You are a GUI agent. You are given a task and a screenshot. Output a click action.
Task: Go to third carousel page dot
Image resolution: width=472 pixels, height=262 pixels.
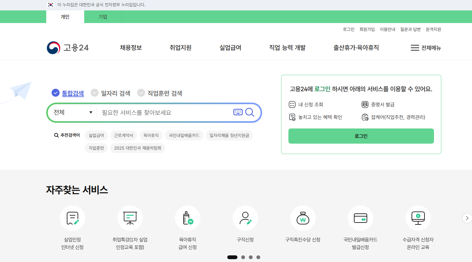click(251, 257)
